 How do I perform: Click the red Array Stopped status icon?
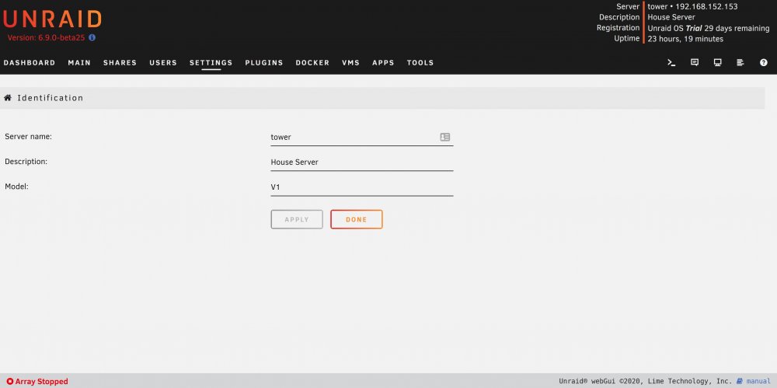pyautogui.click(x=10, y=382)
